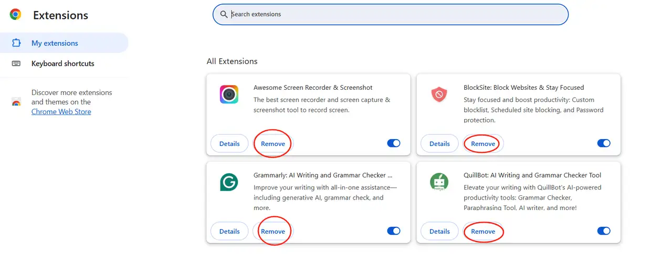Remove the BlockSite extension
Image resolution: width=672 pixels, height=272 pixels.
click(483, 143)
